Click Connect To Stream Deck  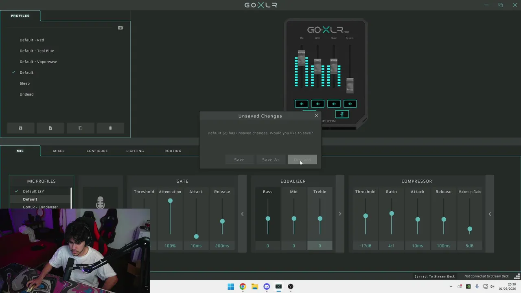435,276
